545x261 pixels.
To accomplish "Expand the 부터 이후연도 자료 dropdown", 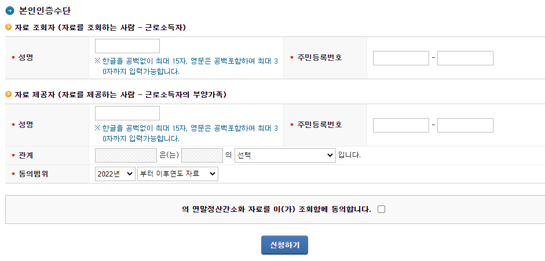I will 178,174.
